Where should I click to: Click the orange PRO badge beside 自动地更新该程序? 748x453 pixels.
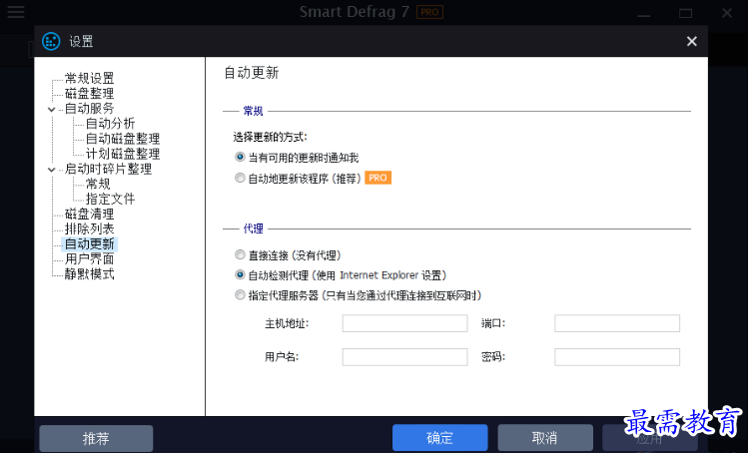tap(377, 178)
